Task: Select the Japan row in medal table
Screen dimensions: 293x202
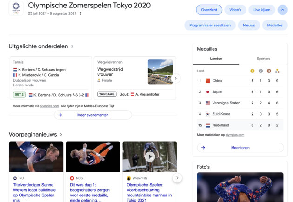Action: coord(240,92)
